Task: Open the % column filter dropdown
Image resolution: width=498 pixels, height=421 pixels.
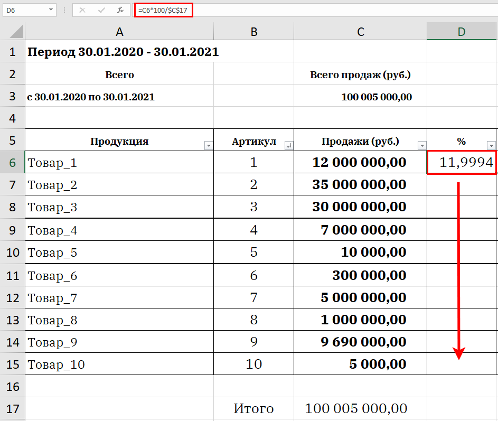Action: pyautogui.click(x=491, y=145)
